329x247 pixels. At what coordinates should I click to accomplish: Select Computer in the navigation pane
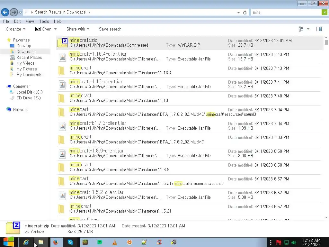pyautogui.click(x=22, y=86)
